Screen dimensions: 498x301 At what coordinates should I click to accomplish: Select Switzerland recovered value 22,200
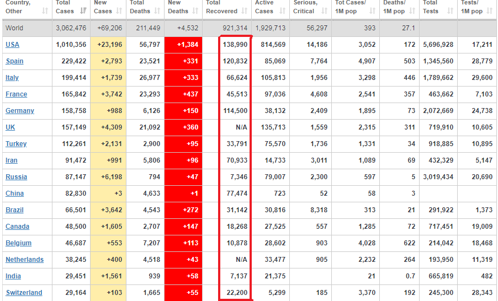pyautogui.click(x=237, y=292)
